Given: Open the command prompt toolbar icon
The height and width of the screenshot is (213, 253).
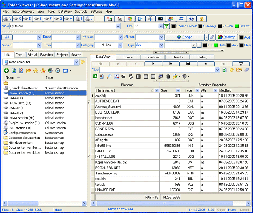Looking at the screenshot, I should coord(160,19).
